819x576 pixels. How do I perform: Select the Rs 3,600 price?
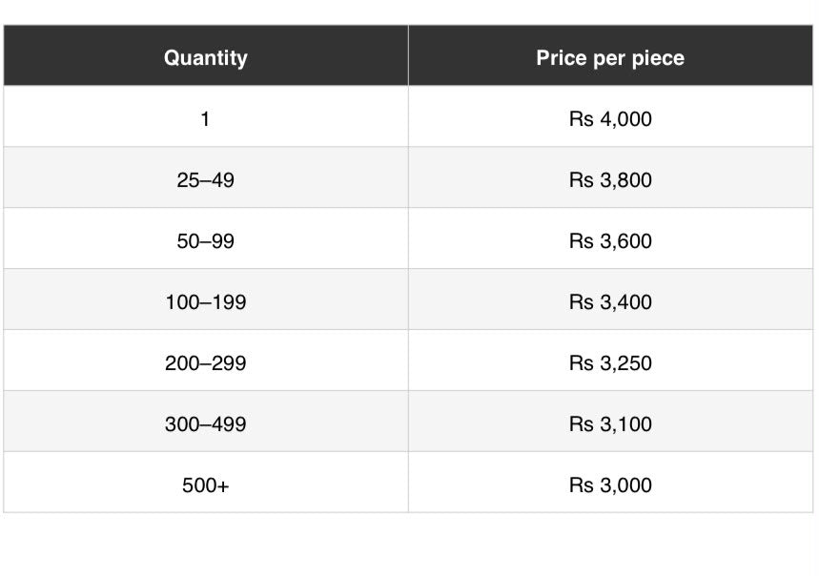610,238
